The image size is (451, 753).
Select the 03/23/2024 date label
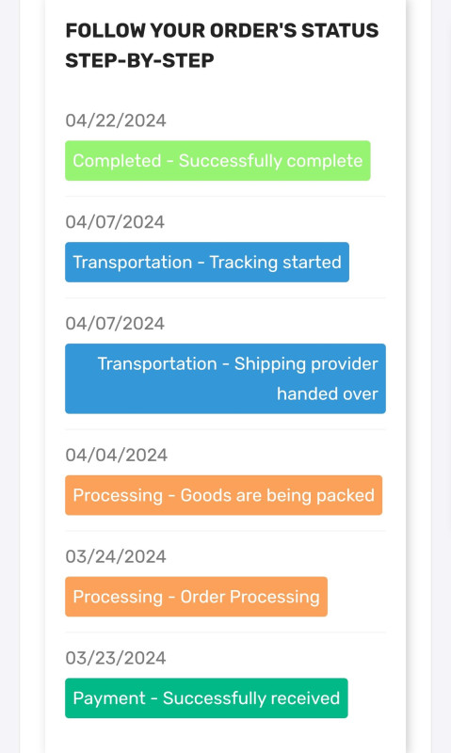pos(116,657)
